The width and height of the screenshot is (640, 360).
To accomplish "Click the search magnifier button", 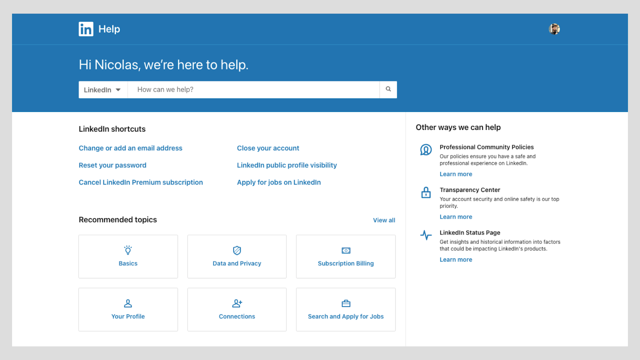I will pos(388,89).
